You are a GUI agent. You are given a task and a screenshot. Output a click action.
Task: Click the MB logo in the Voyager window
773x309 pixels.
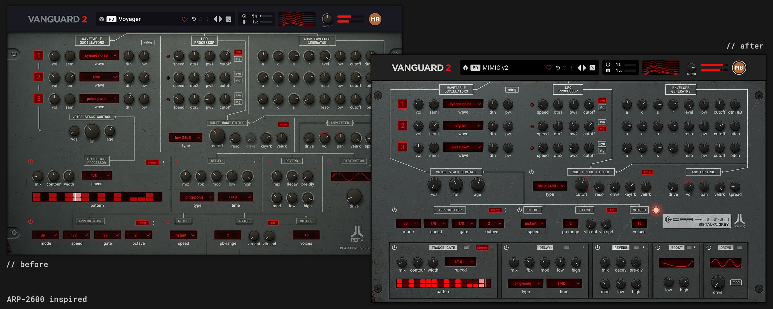click(x=375, y=19)
